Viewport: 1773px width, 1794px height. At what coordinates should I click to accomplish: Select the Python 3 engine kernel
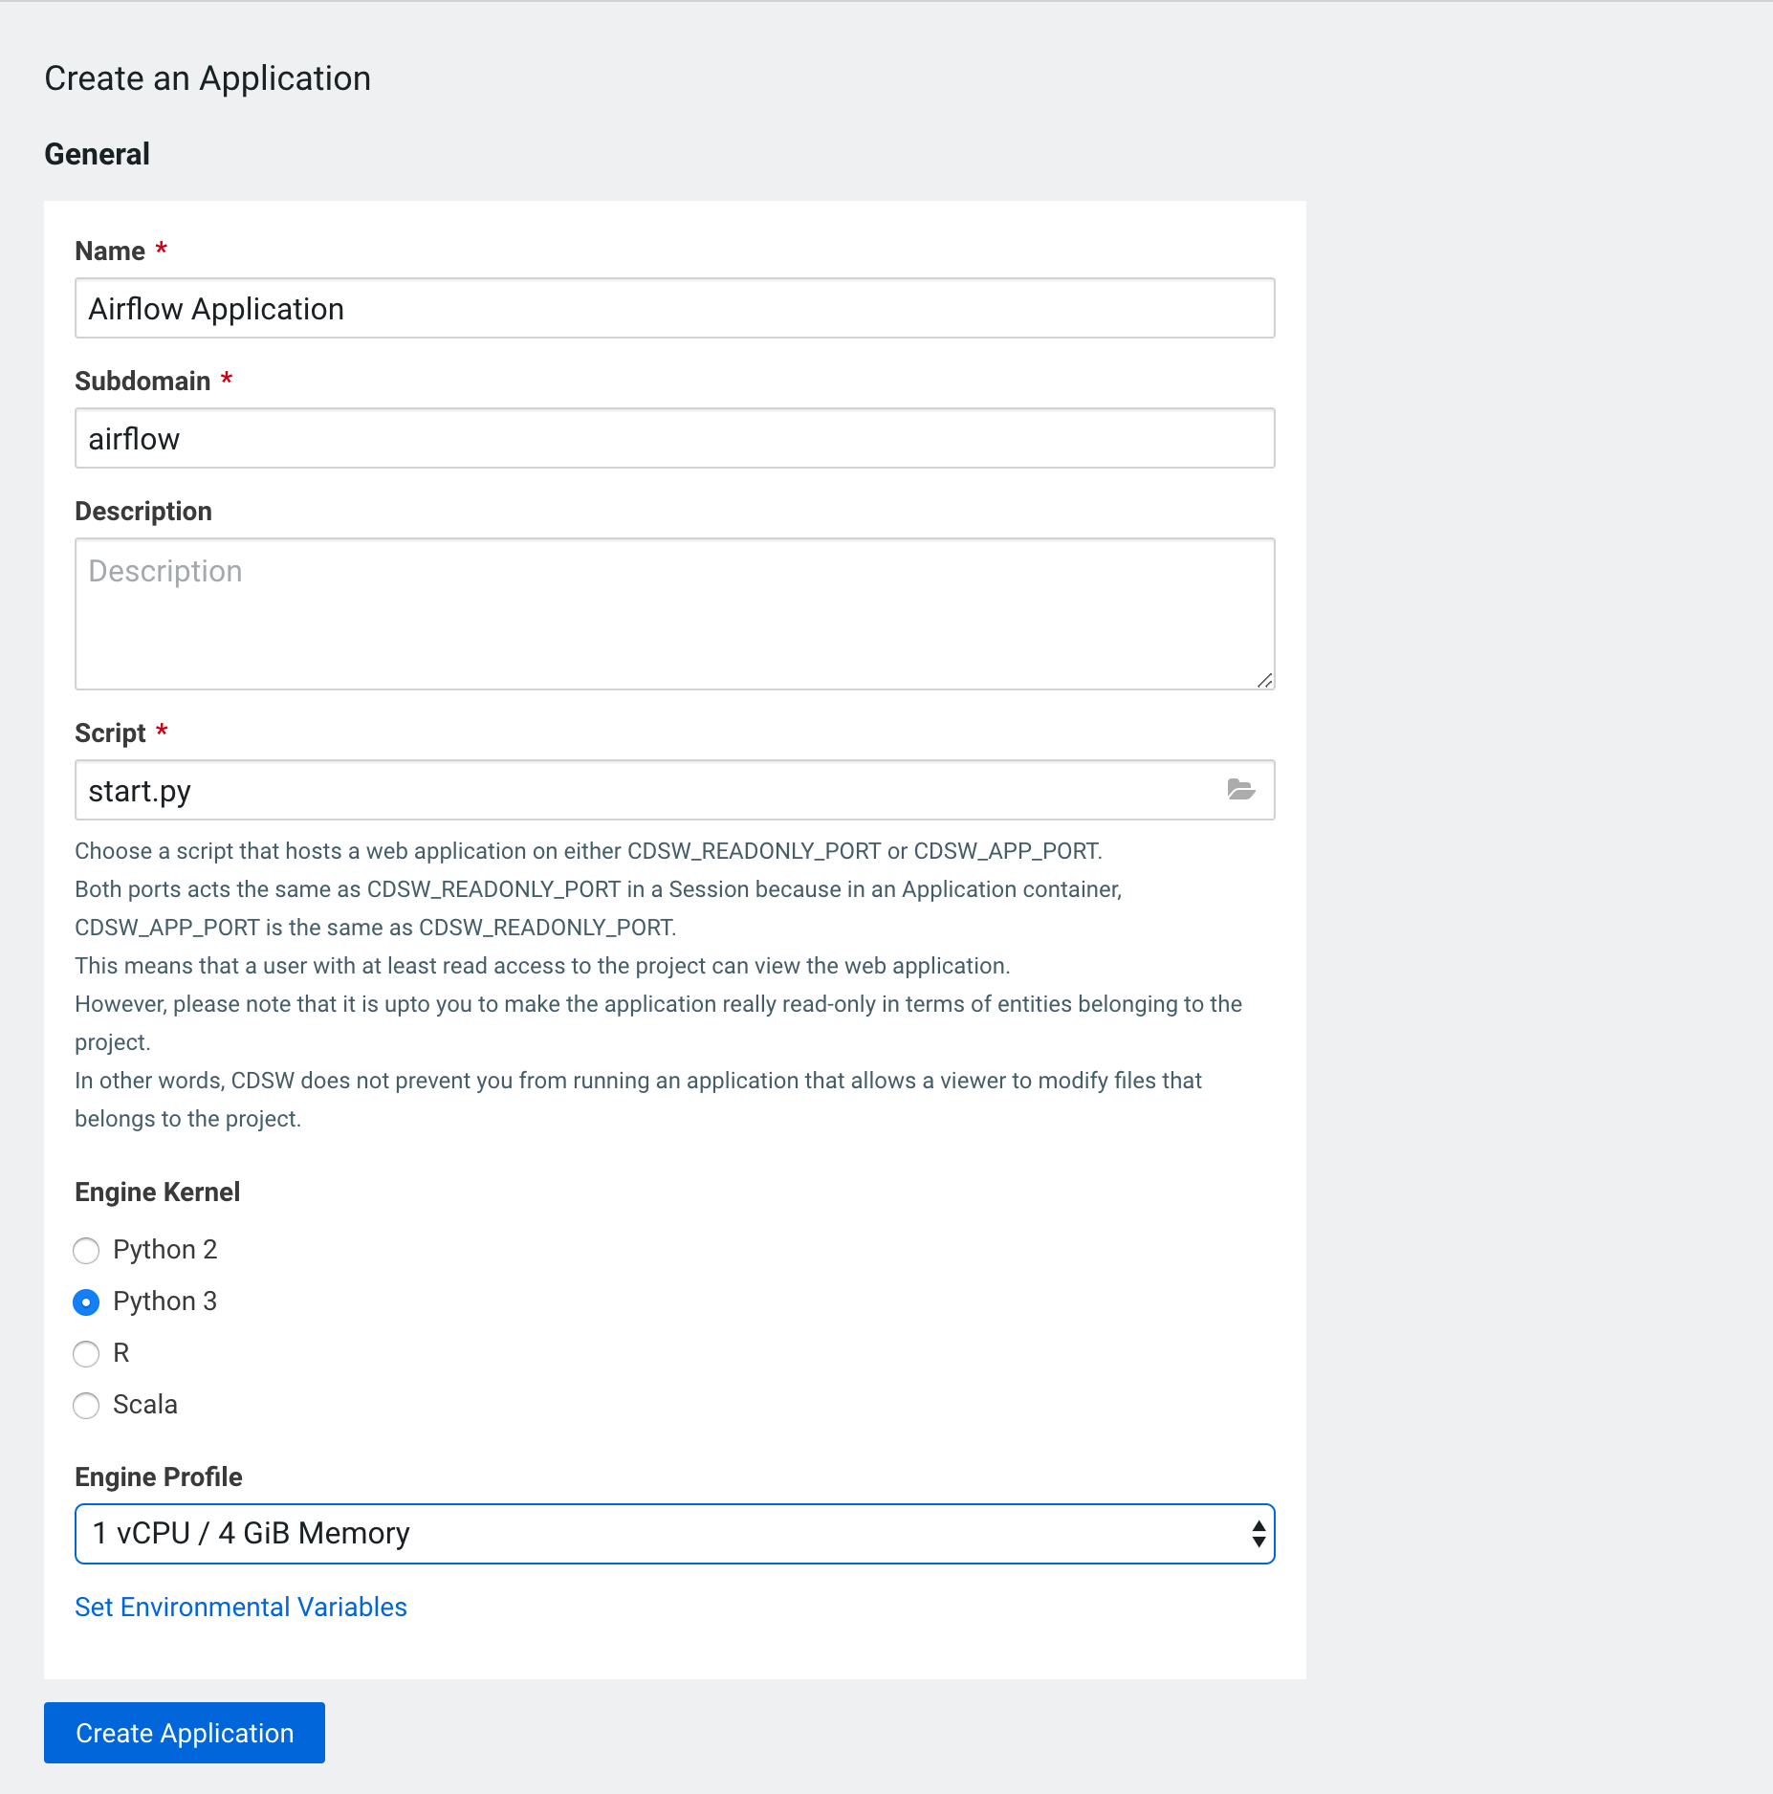[x=86, y=1302]
